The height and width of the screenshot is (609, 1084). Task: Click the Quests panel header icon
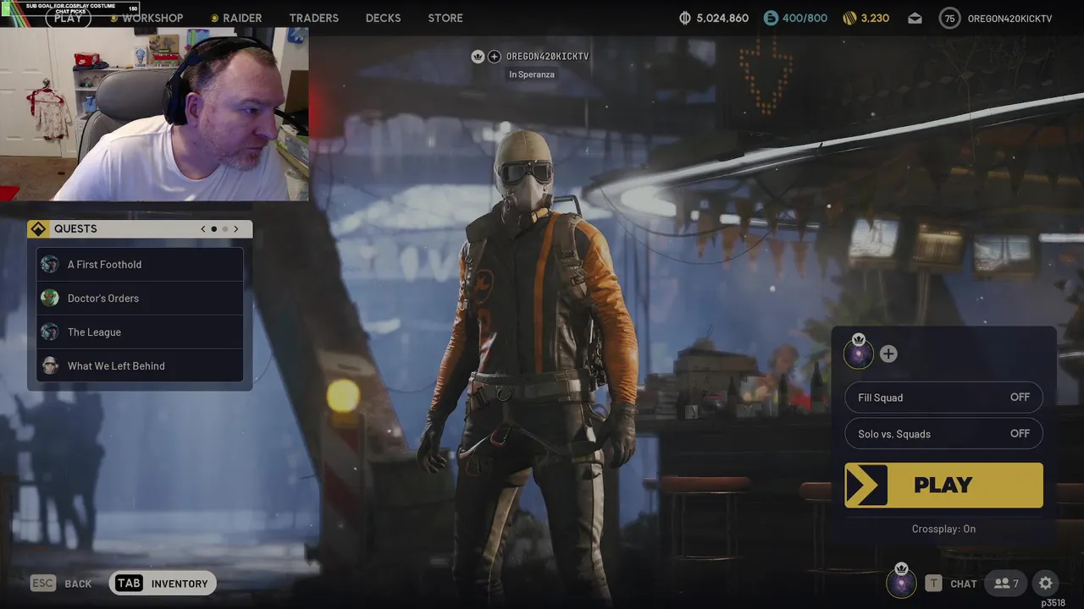click(x=38, y=229)
